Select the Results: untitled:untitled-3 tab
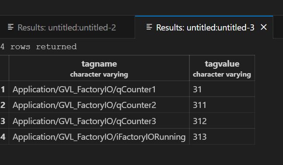This screenshot has height=165, width=283. 204,27
